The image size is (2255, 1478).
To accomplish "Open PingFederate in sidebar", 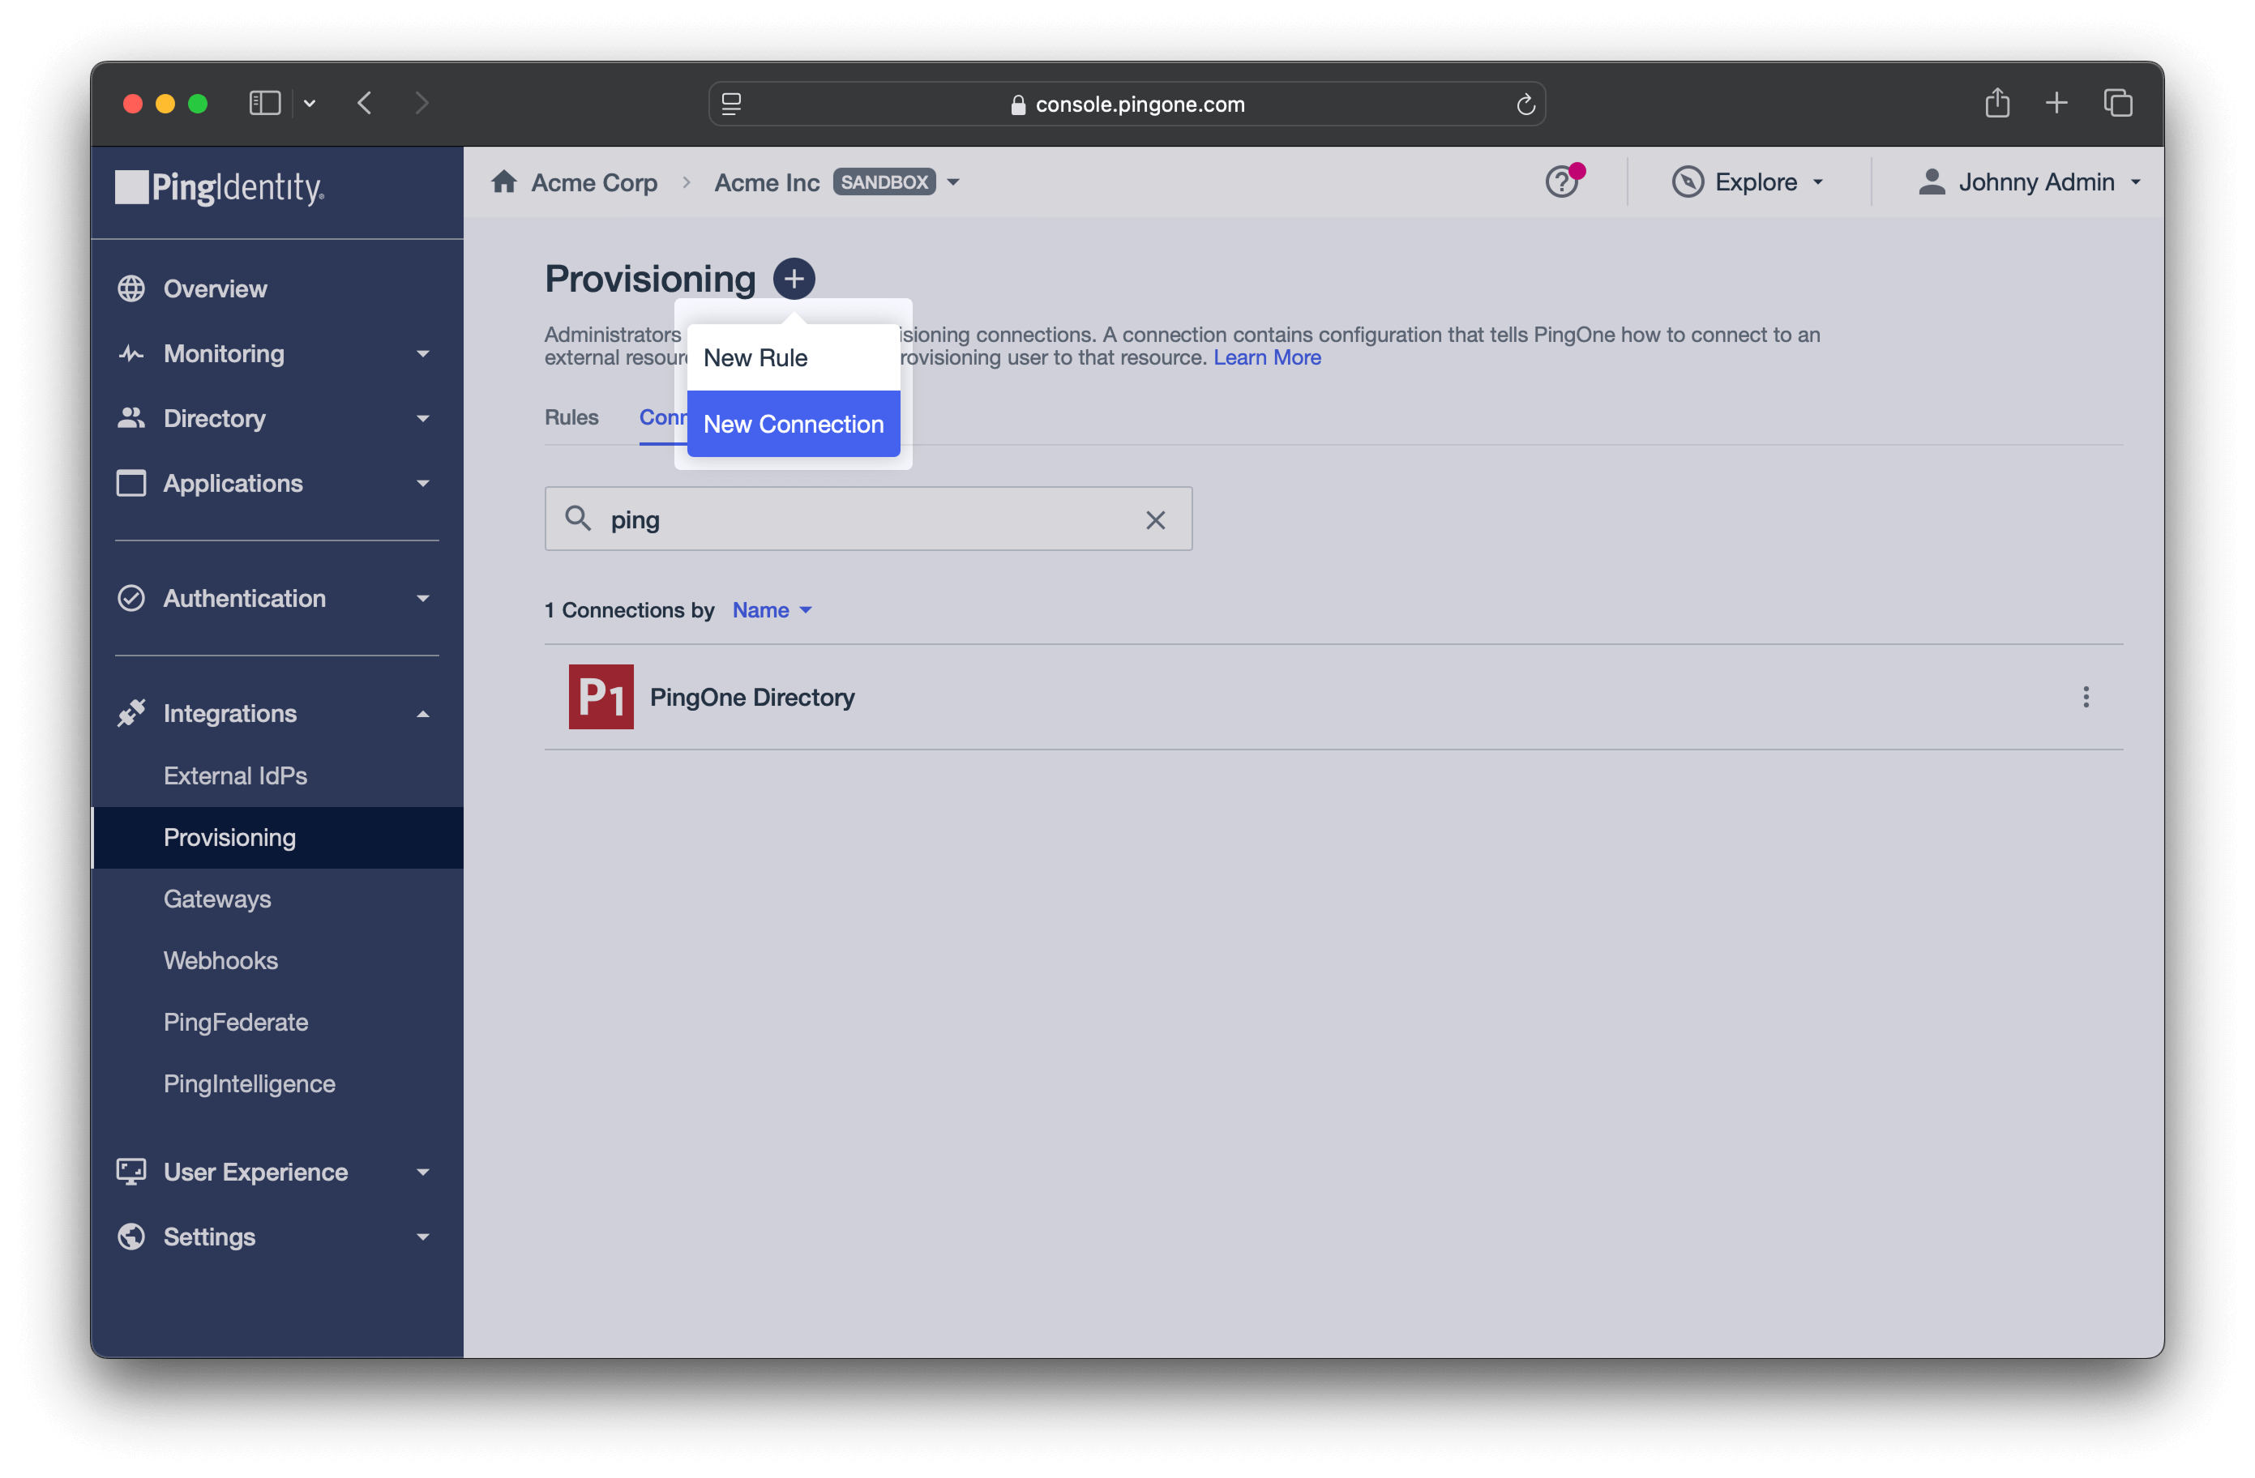I will (x=236, y=1021).
